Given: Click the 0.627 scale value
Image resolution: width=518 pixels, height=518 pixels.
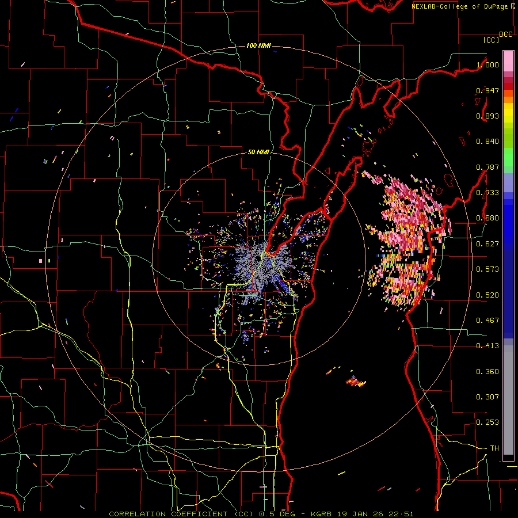Looking at the screenshot, I should [487, 244].
